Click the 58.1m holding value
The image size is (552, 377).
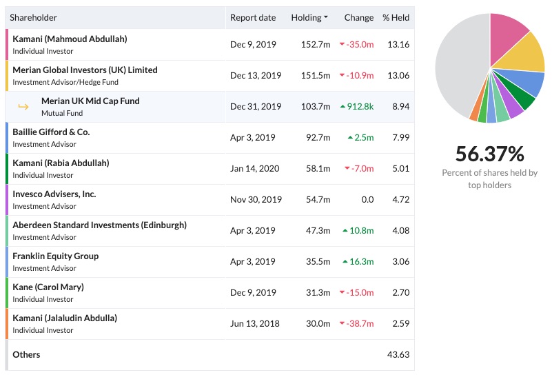[318, 168]
